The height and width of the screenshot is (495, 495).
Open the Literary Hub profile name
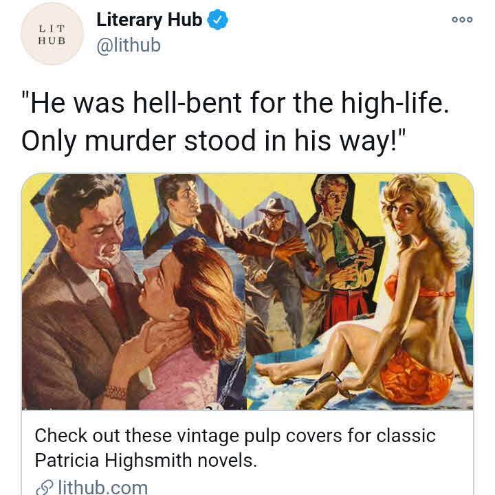pyautogui.click(x=149, y=19)
